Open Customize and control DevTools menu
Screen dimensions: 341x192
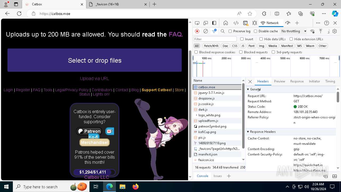(318, 23)
